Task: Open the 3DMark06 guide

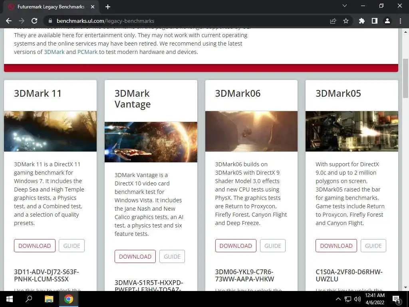Action: [273, 246]
